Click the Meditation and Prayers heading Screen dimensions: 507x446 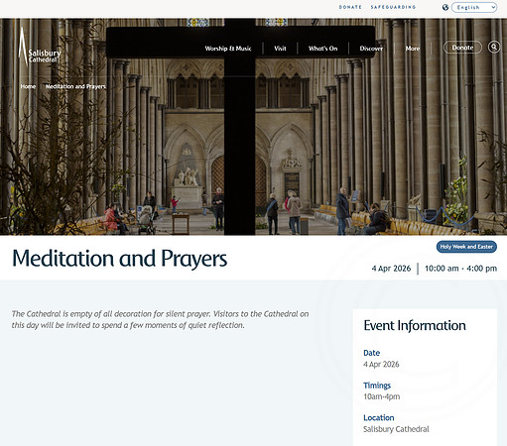point(120,259)
